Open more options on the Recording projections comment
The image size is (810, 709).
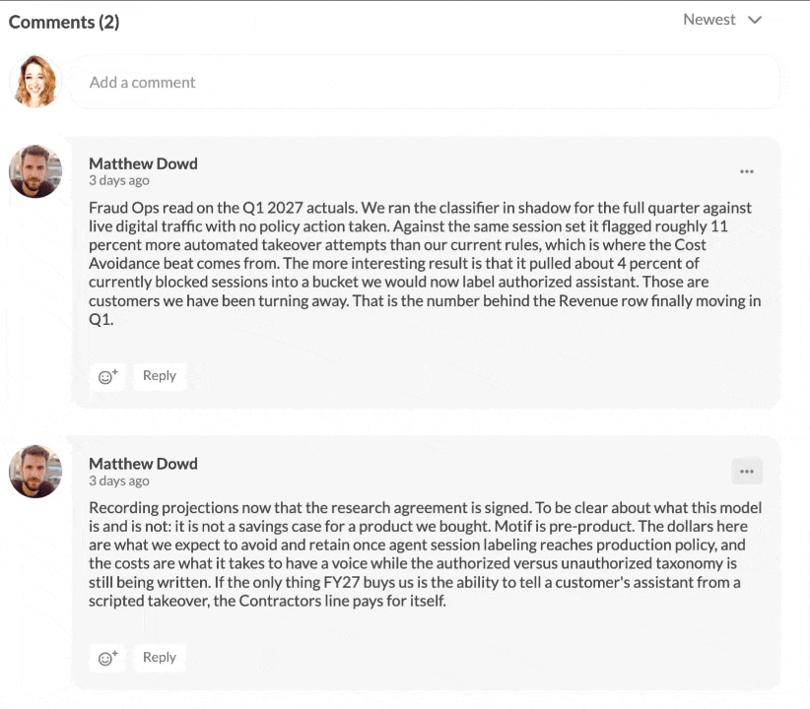coord(747,472)
